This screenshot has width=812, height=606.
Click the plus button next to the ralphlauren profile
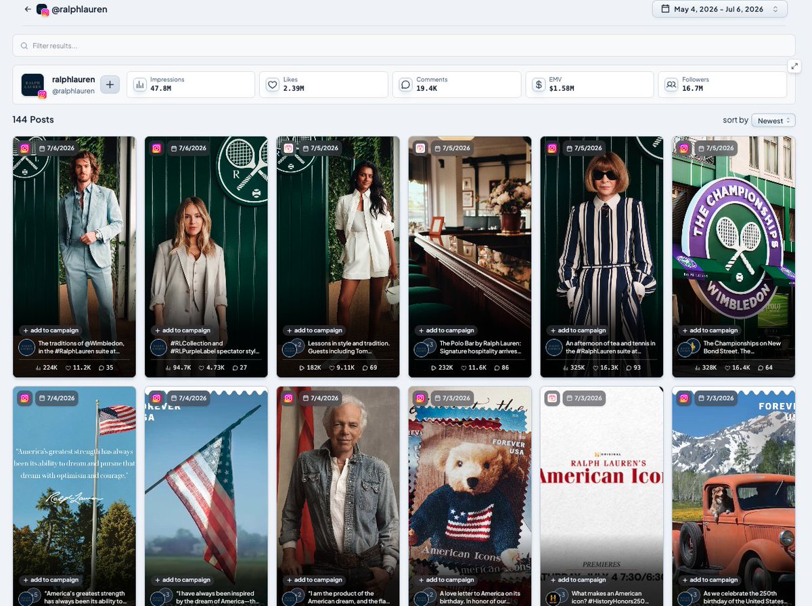pyautogui.click(x=110, y=85)
